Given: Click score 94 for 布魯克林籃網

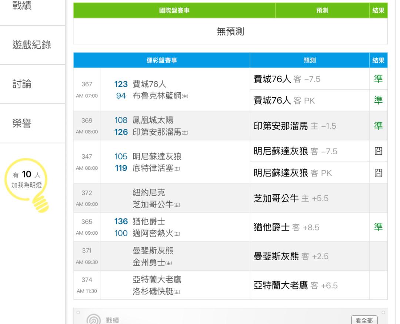Looking at the screenshot, I should [121, 96].
